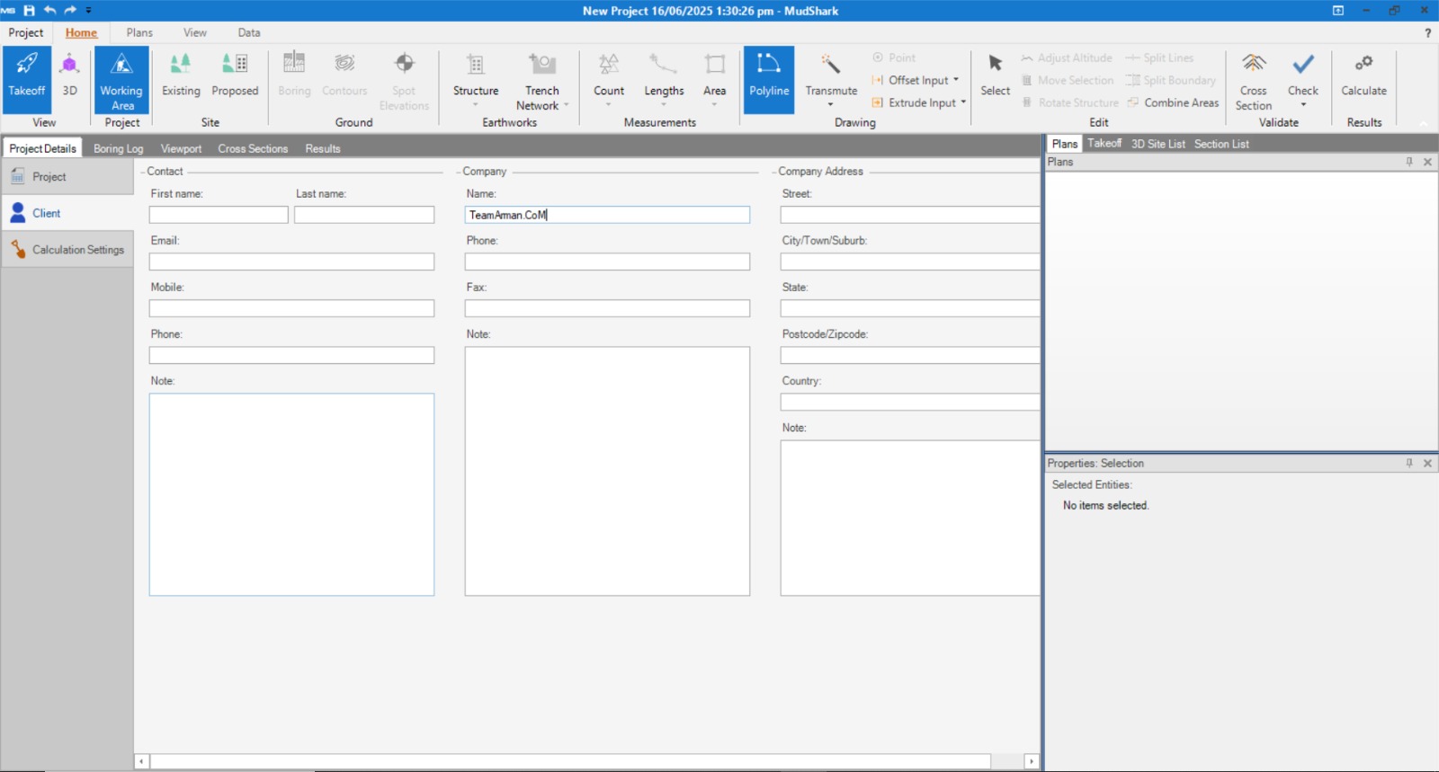Expand the Trench Network dropdown arrow
This screenshot has width=1439, height=772.
(567, 105)
